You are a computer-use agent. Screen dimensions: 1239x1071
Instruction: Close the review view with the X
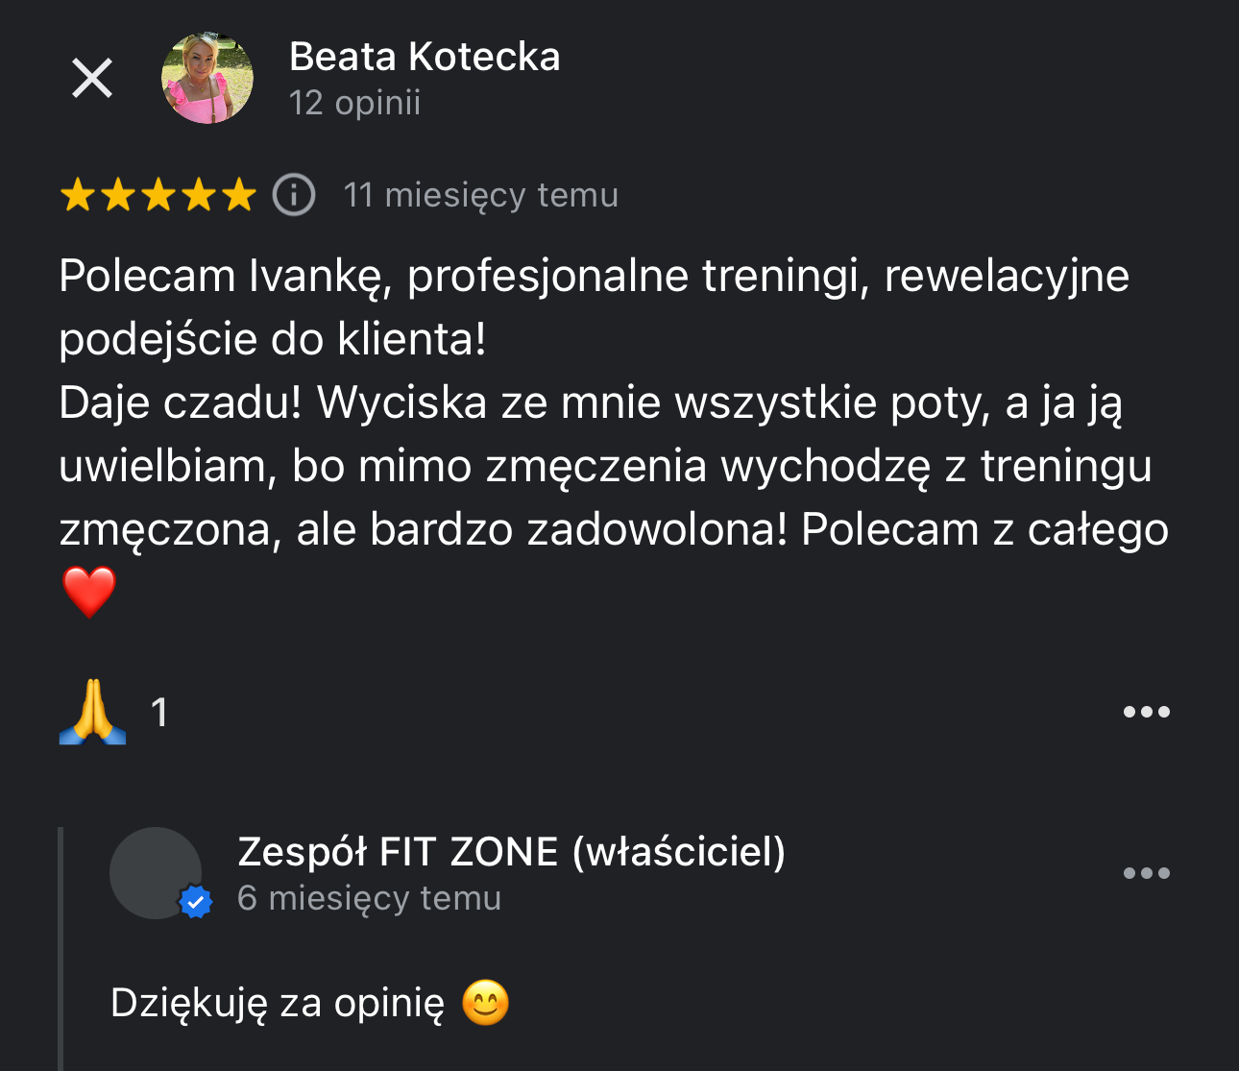tap(92, 78)
